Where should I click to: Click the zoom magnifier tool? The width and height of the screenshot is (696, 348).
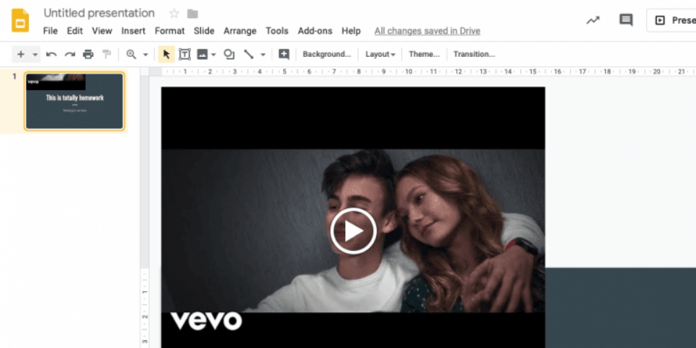[131, 54]
